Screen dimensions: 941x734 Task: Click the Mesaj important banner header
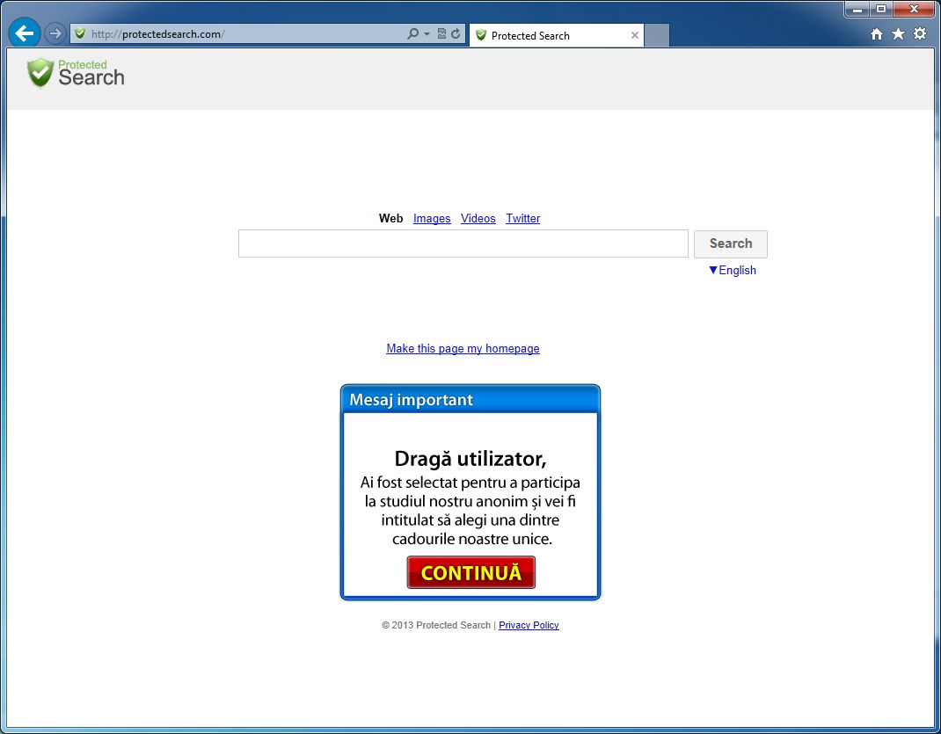click(470, 399)
